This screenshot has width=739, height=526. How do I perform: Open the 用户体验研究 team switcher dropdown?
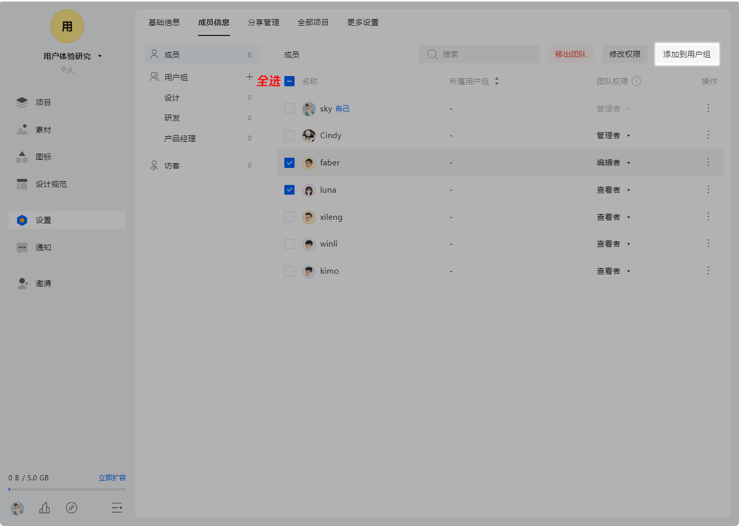click(72, 56)
